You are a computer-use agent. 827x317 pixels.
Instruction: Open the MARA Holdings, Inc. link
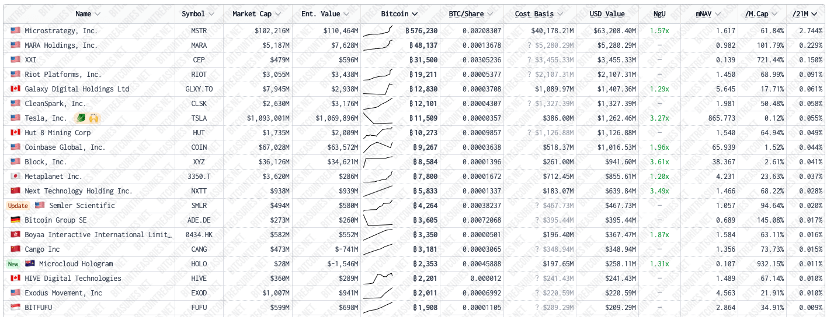pyautogui.click(x=61, y=45)
